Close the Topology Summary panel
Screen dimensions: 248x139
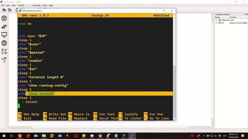[x=247, y=14]
